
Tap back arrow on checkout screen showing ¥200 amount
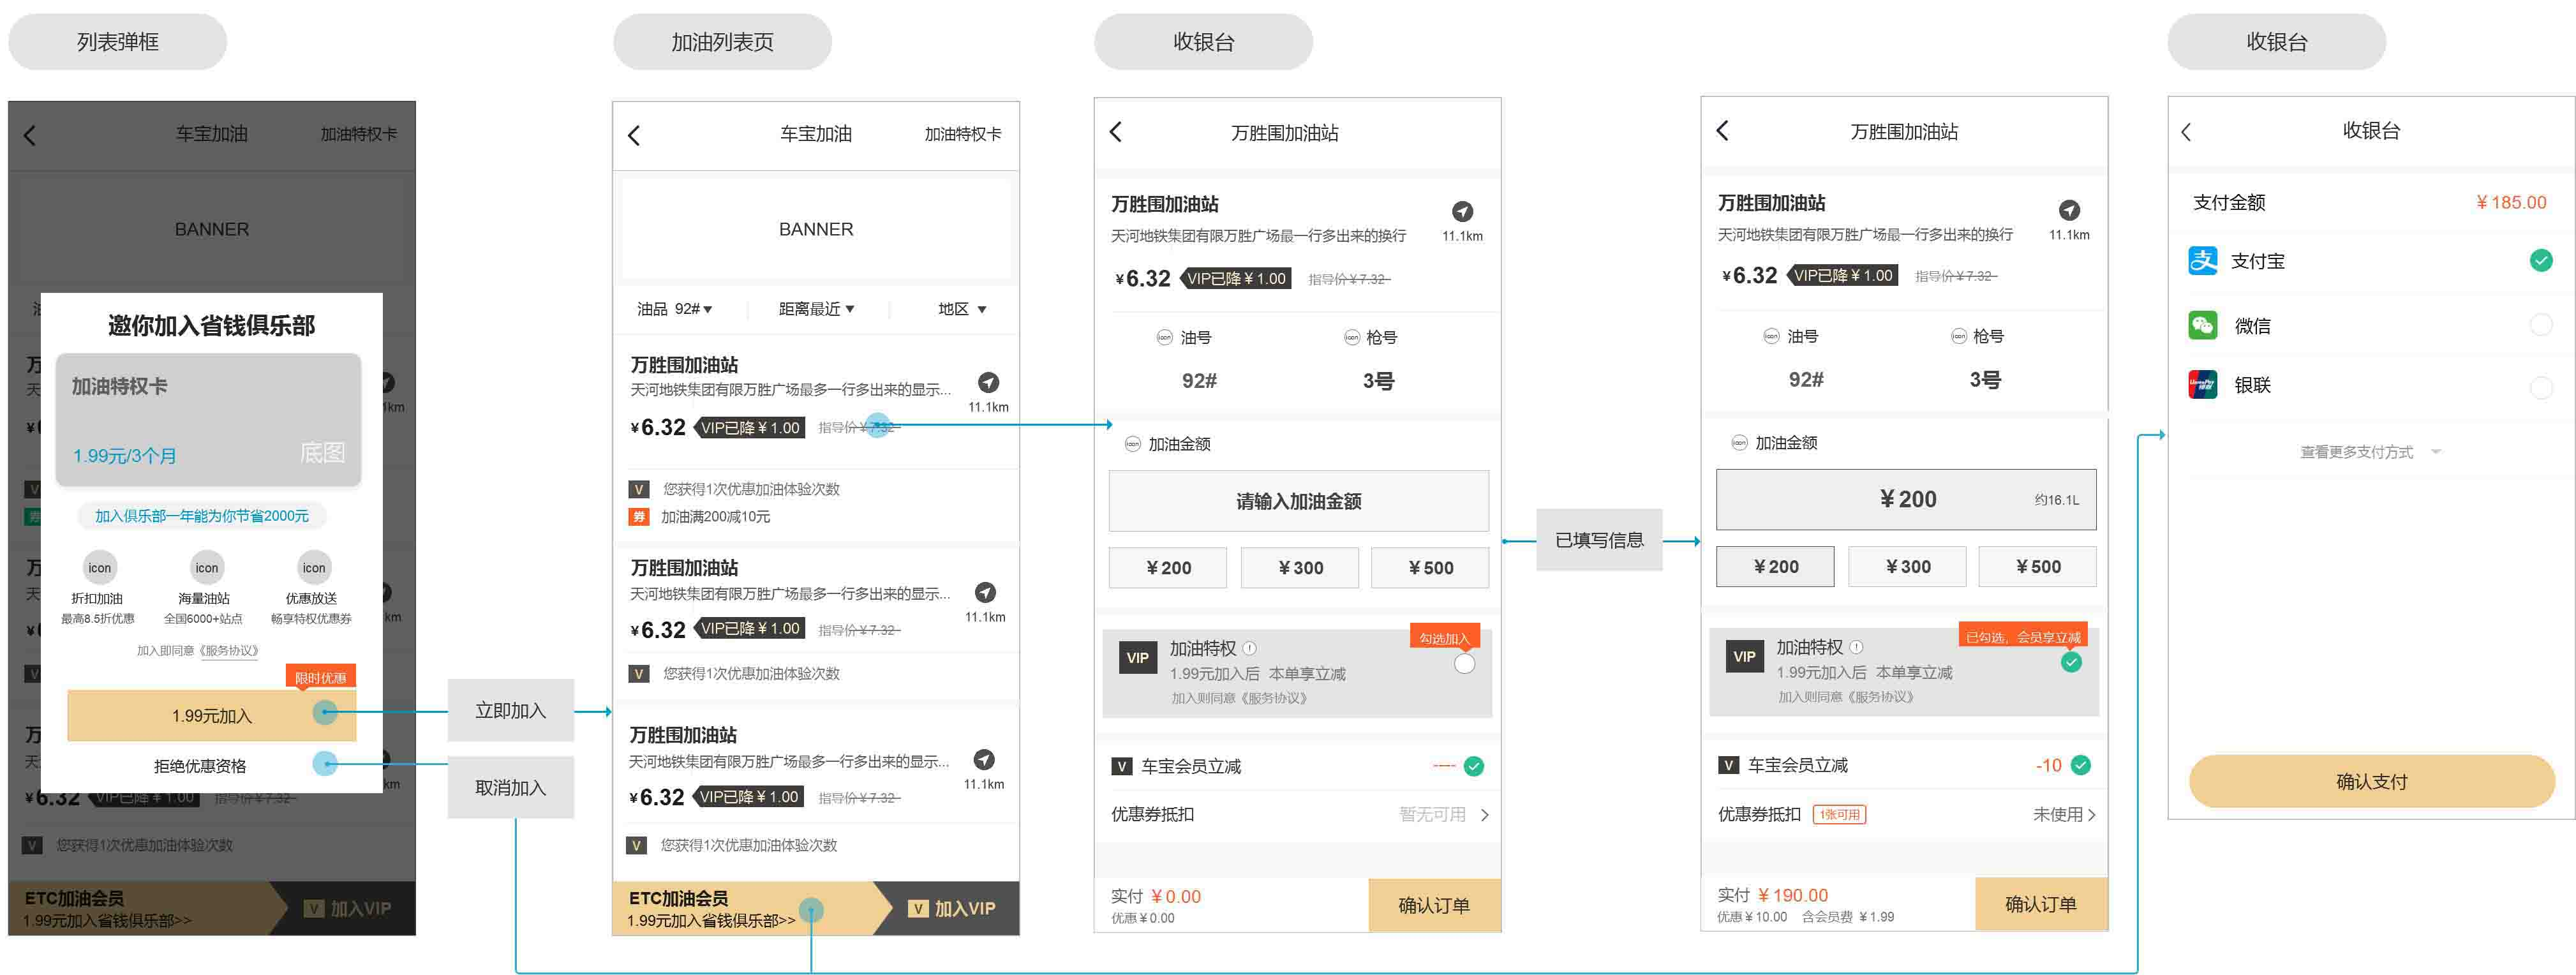tap(1722, 130)
